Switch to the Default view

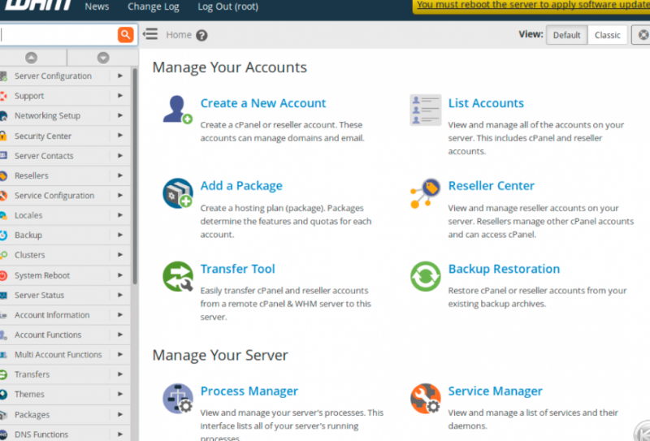pos(566,35)
